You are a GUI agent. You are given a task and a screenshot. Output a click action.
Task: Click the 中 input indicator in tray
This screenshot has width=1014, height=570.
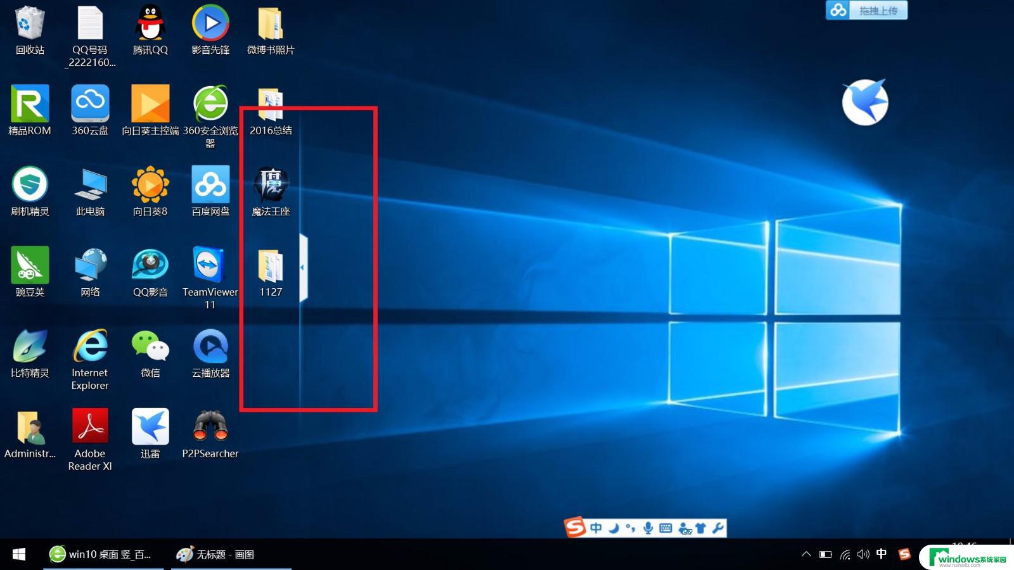[882, 554]
